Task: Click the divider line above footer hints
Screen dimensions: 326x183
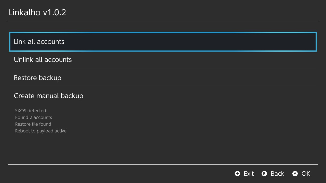Action: click(163, 165)
